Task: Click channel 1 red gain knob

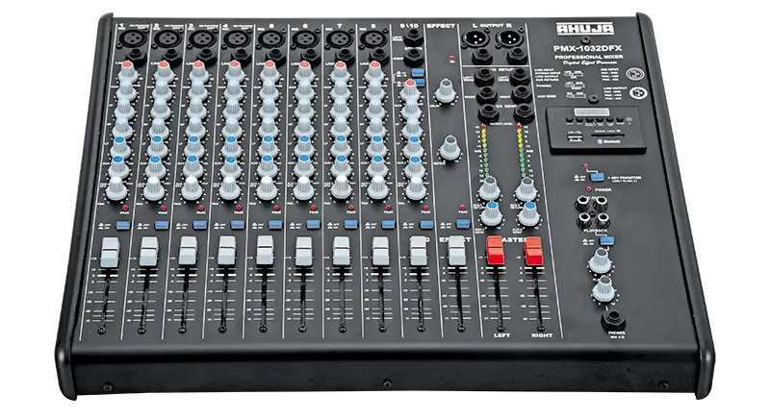Action: 127,71
